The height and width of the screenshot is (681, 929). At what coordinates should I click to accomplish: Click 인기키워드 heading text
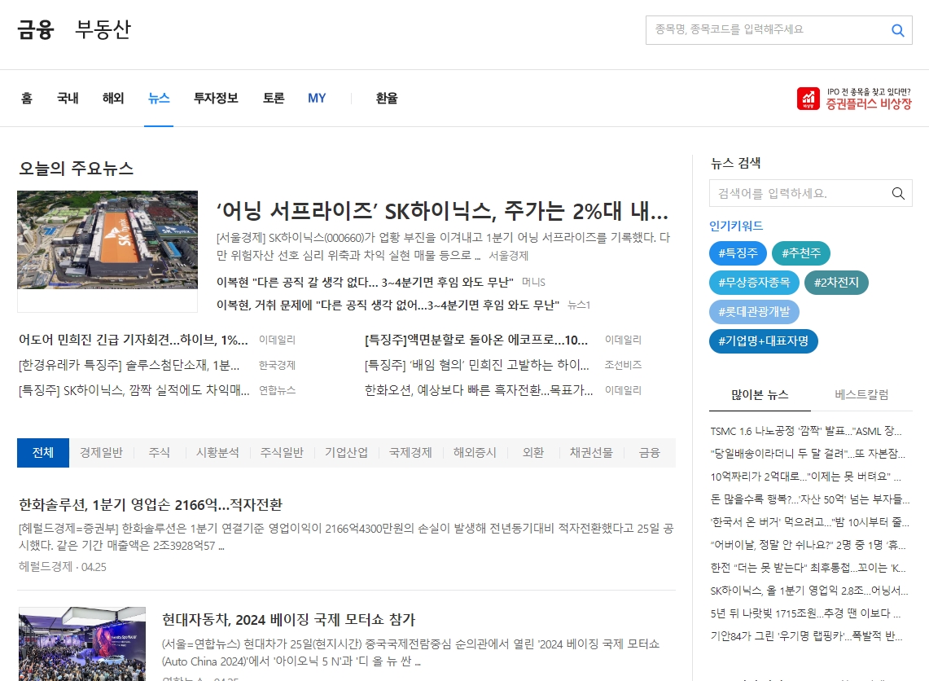pyautogui.click(x=737, y=226)
